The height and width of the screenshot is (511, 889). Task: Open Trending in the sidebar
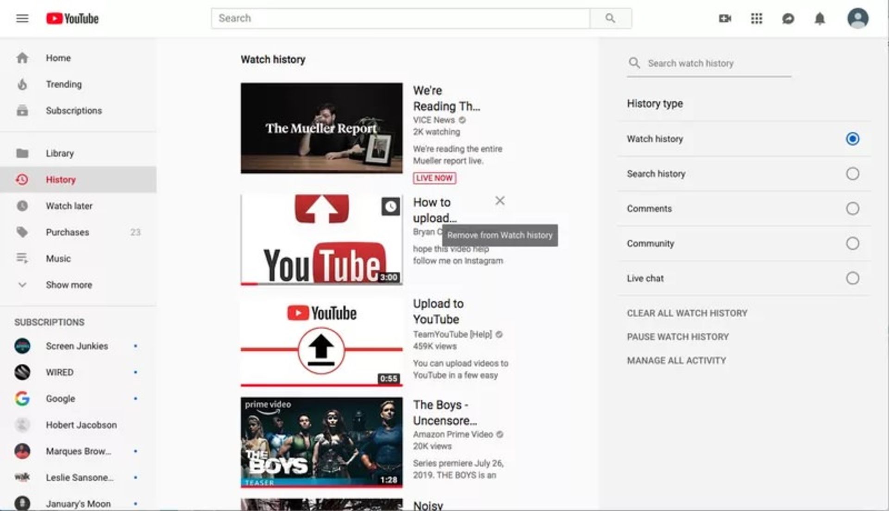point(78,84)
